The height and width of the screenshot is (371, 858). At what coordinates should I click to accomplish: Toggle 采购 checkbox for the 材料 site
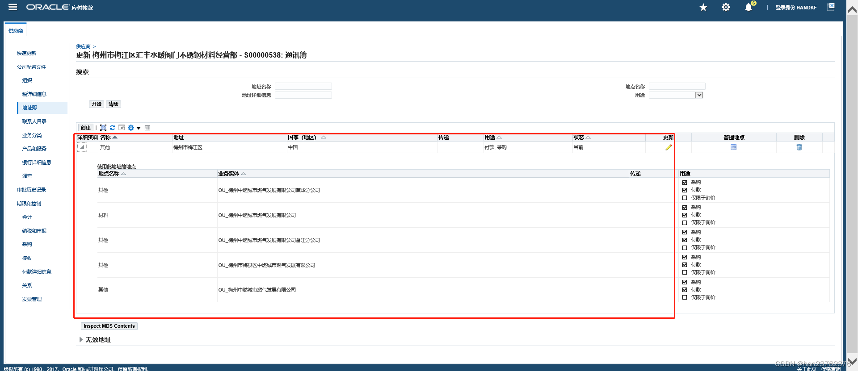point(685,208)
